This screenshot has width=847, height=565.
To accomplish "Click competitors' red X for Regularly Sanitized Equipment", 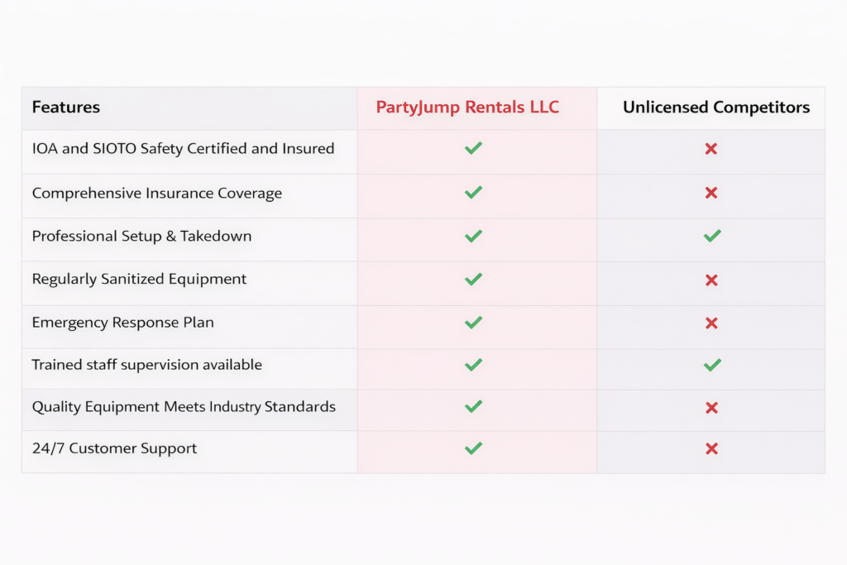I will point(711,280).
